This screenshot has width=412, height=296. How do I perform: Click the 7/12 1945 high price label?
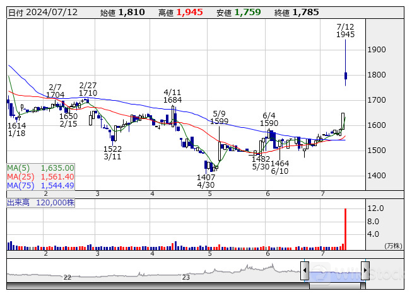(345, 30)
